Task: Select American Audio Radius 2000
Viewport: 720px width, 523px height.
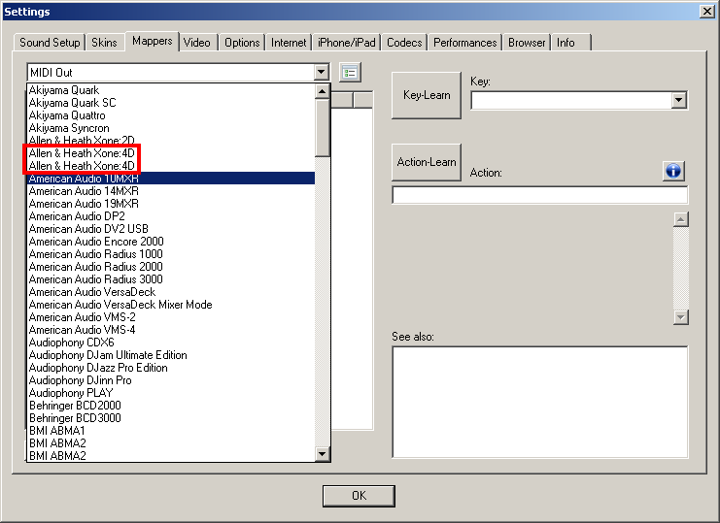Action: tap(171, 267)
